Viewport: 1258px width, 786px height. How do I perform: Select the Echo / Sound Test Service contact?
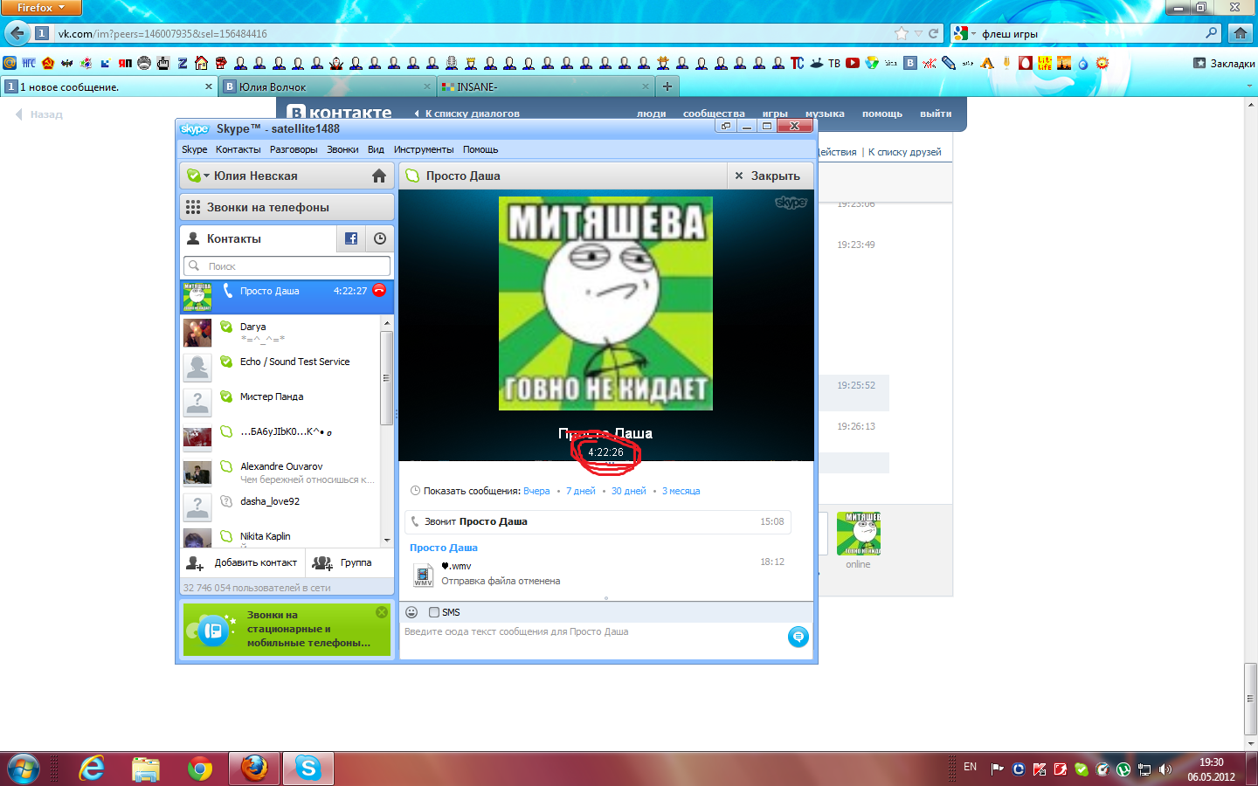coord(280,367)
